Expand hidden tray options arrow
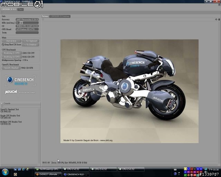 click(179, 175)
